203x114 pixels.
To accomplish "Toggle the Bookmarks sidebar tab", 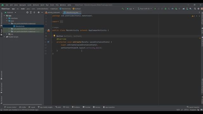I will 1,75.
